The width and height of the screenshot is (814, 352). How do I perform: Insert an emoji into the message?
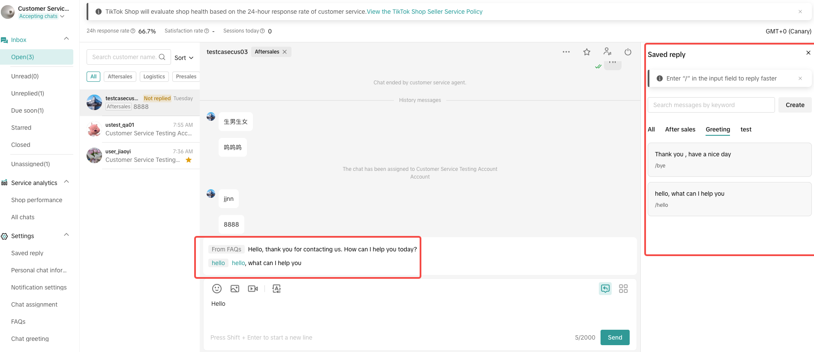(x=217, y=289)
